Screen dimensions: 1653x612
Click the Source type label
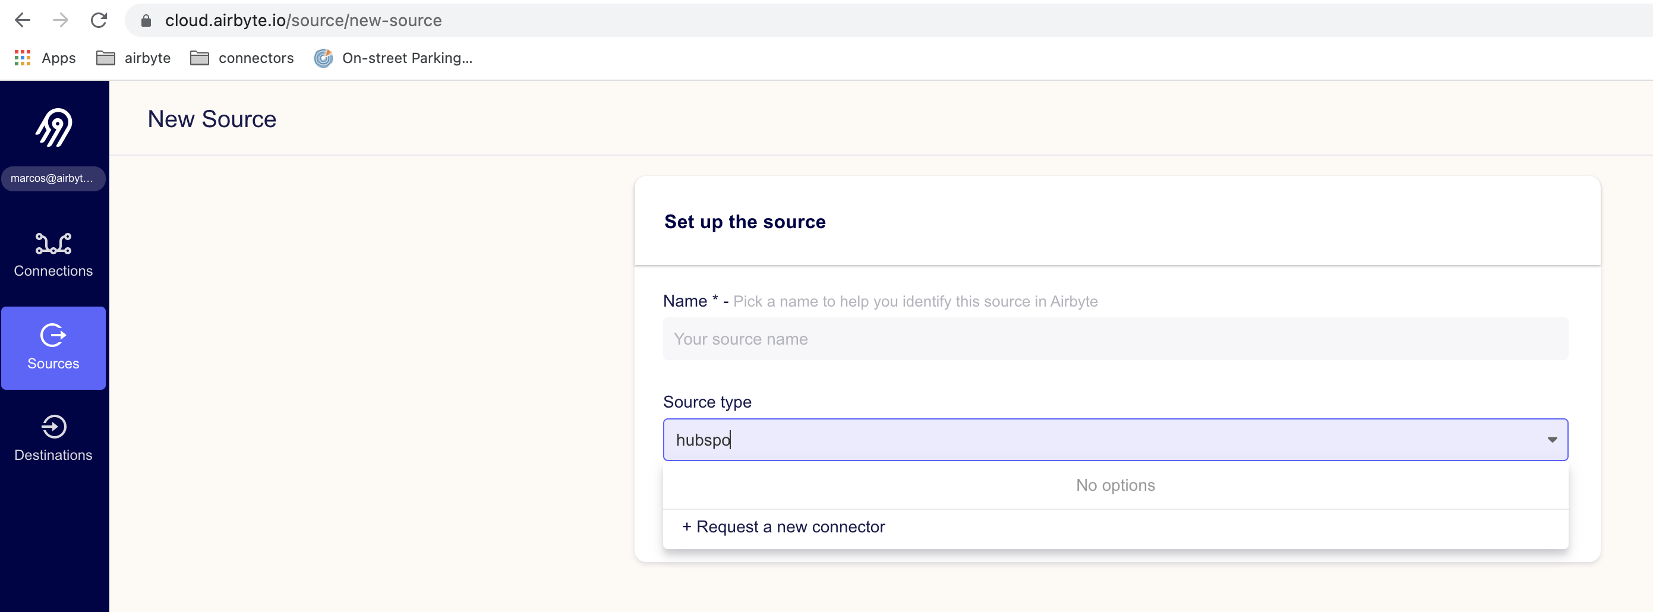point(707,402)
